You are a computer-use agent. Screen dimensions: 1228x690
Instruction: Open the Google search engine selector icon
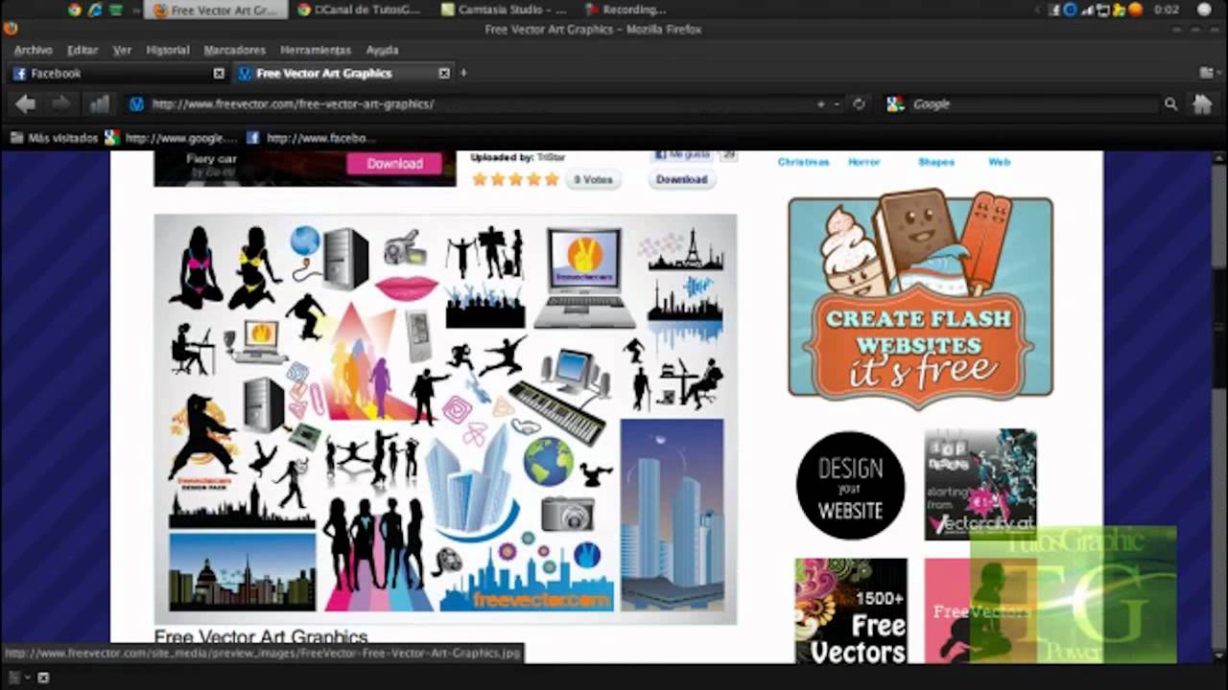click(x=895, y=104)
